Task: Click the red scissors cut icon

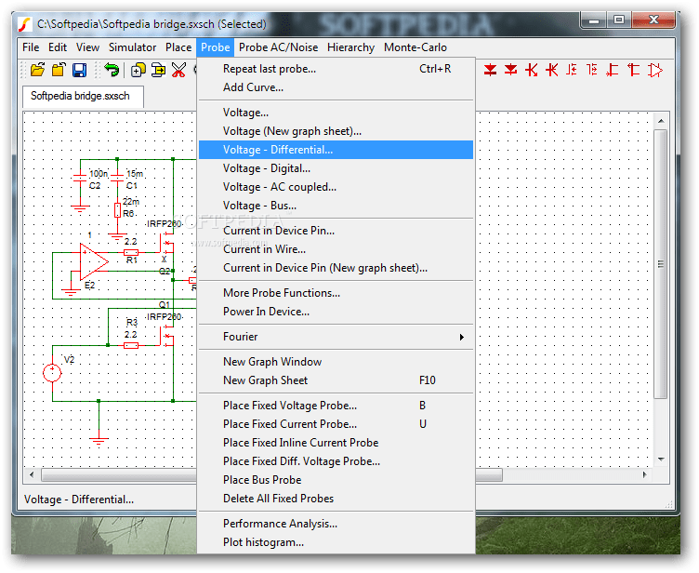Action: (178, 70)
